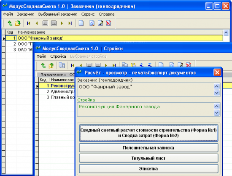Click copy documents icon in Стройки toolbar

coord(62,65)
